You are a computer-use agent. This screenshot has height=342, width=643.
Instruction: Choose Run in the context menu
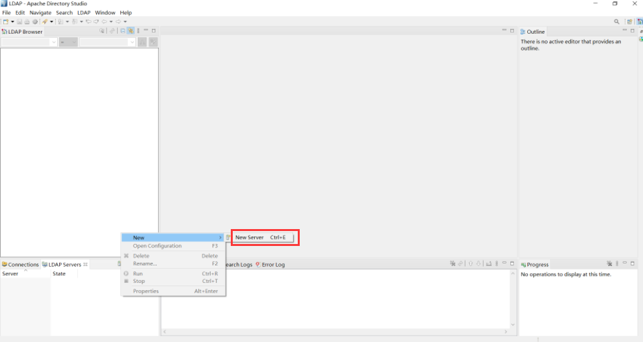[173, 274]
